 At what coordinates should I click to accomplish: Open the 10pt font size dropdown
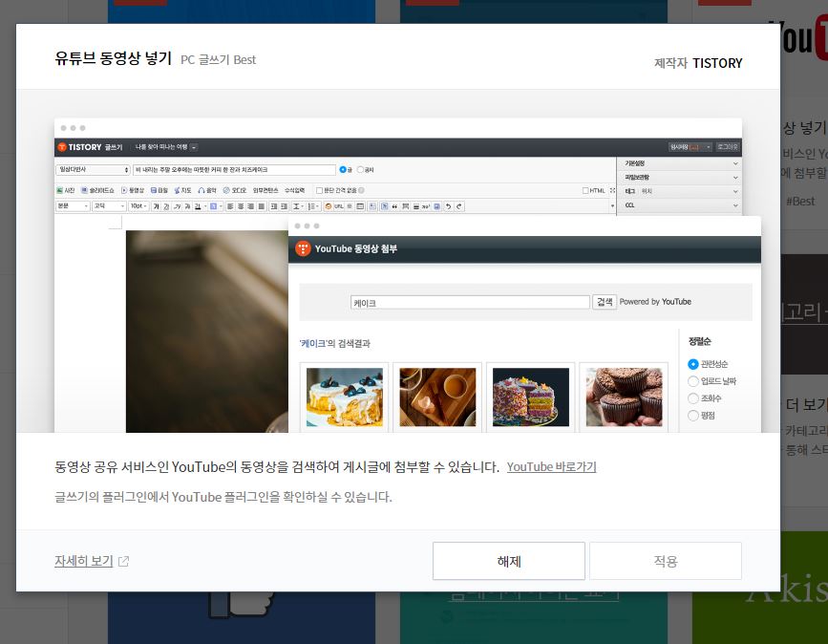(x=138, y=206)
